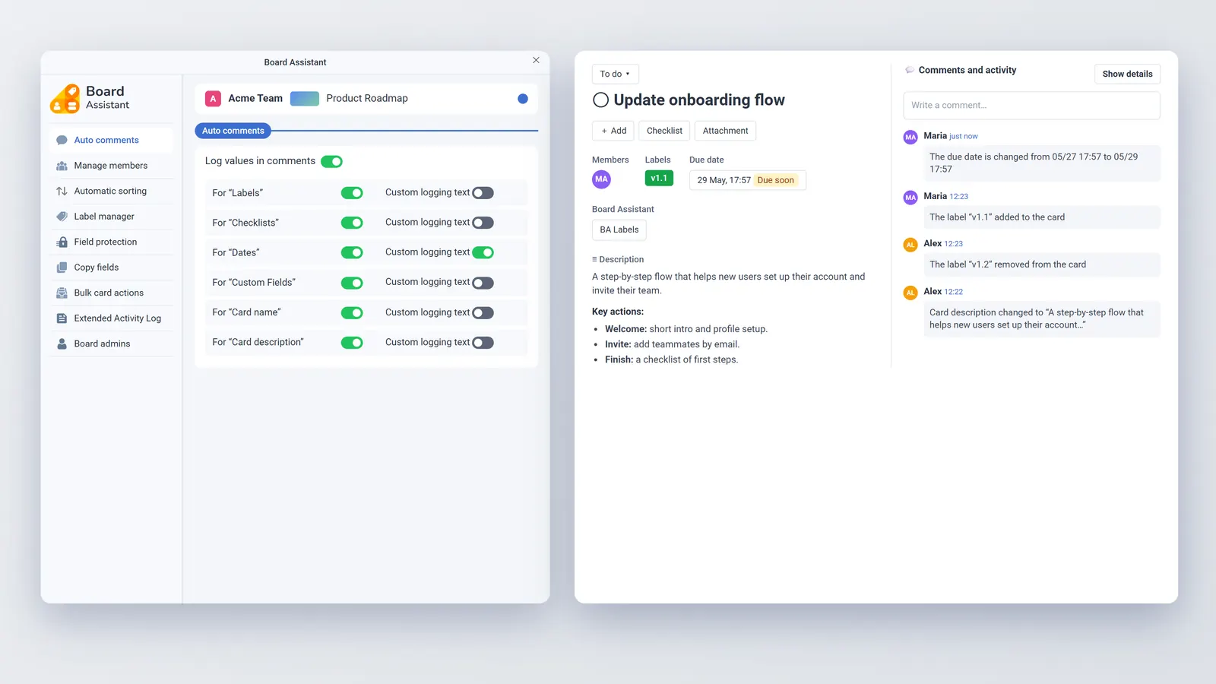Screen dimensions: 1216x684
Task: Turn off logging for "Checklists"
Action: pos(352,223)
